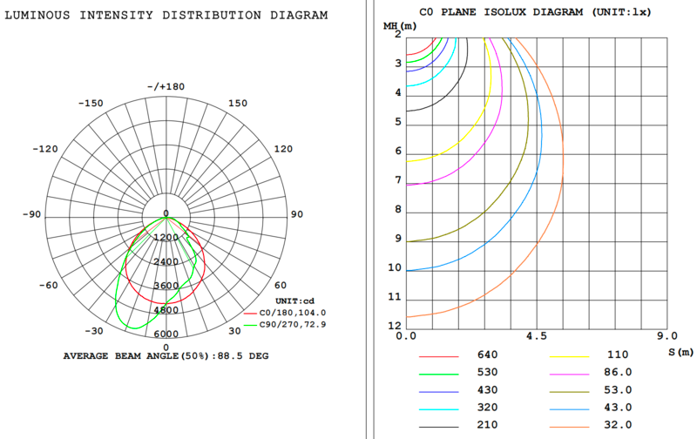Click the -/+180 label atop polar chart
Viewport: 697px width, 439px height.
(x=166, y=86)
